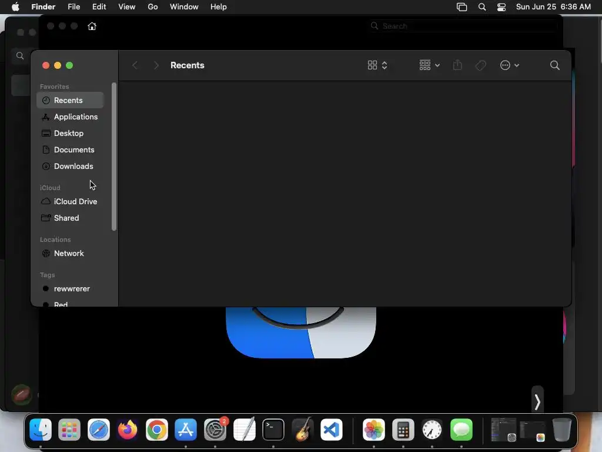
Task: Open the View menu
Action: coord(127,7)
